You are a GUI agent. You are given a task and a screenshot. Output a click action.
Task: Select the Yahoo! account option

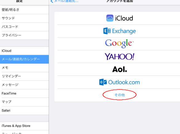coord(119,57)
